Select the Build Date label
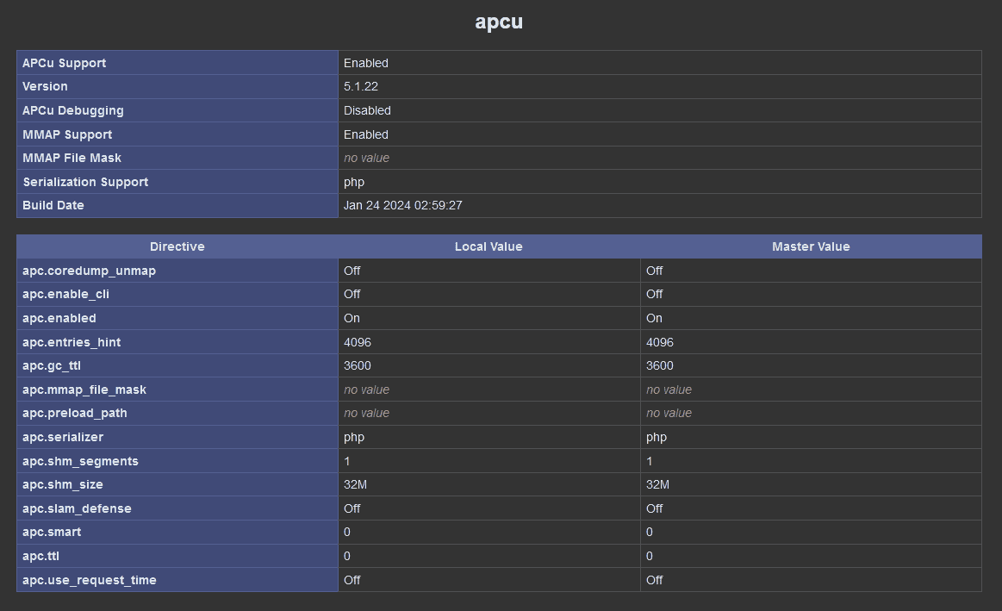This screenshot has height=611, width=1002. [x=53, y=205]
